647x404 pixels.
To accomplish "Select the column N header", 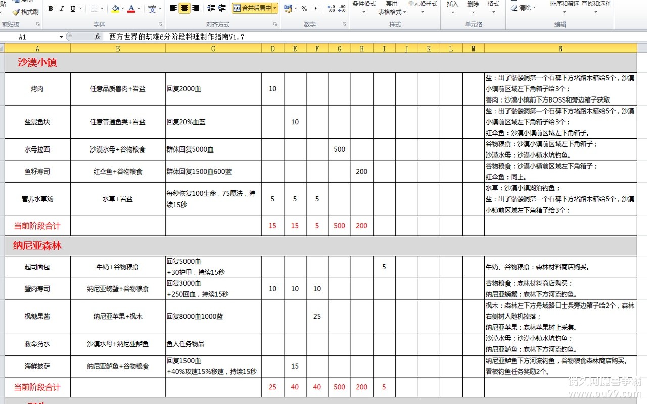I will 560,48.
